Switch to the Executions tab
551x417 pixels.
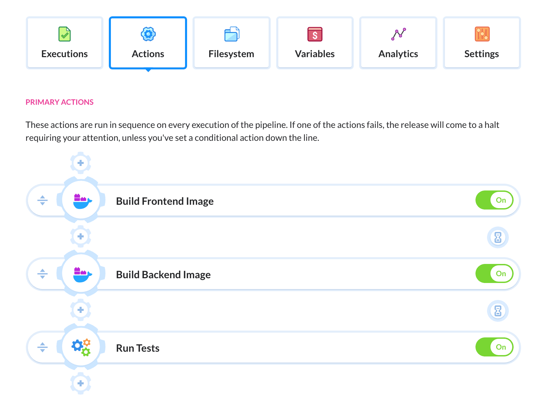pos(65,43)
